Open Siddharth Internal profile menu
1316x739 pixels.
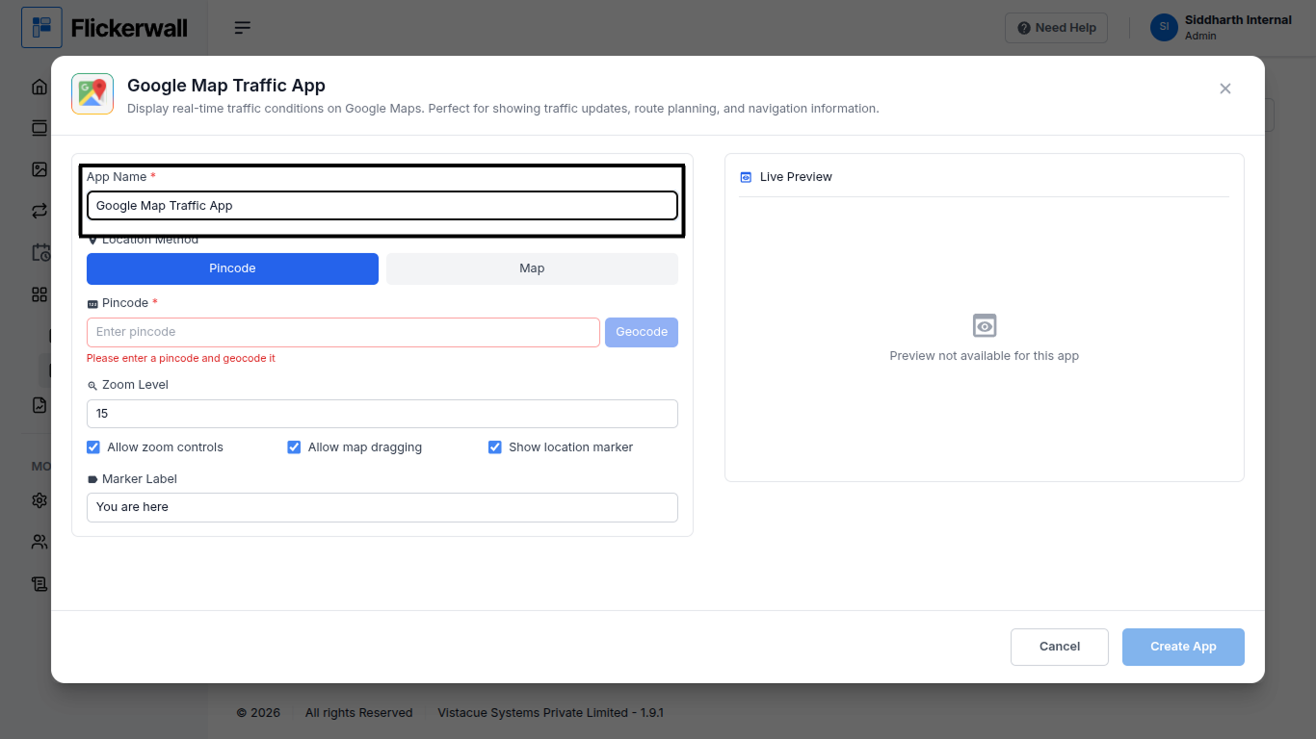point(1221,27)
